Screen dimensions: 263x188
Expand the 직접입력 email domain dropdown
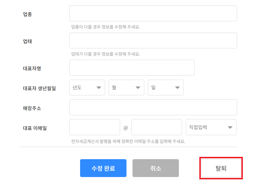(x=211, y=127)
